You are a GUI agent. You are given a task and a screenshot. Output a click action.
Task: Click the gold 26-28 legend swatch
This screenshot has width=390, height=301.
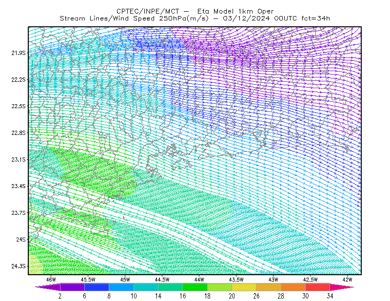coord(269,287)
